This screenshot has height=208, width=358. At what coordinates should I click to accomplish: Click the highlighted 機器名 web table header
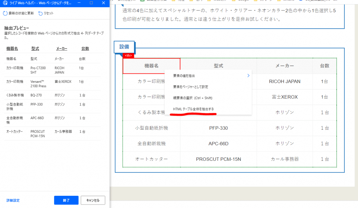tap(151, 66)
